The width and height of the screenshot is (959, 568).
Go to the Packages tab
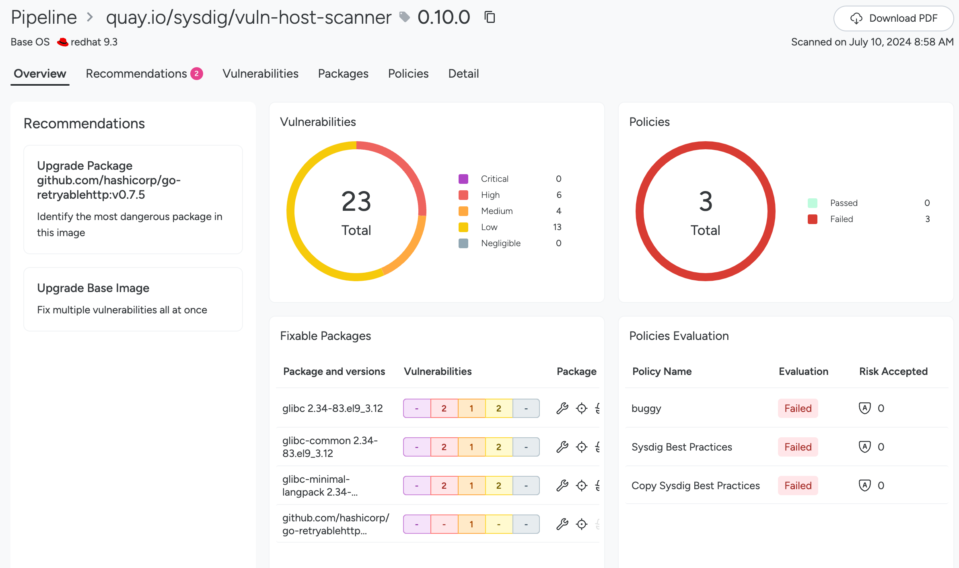point(343,74)
